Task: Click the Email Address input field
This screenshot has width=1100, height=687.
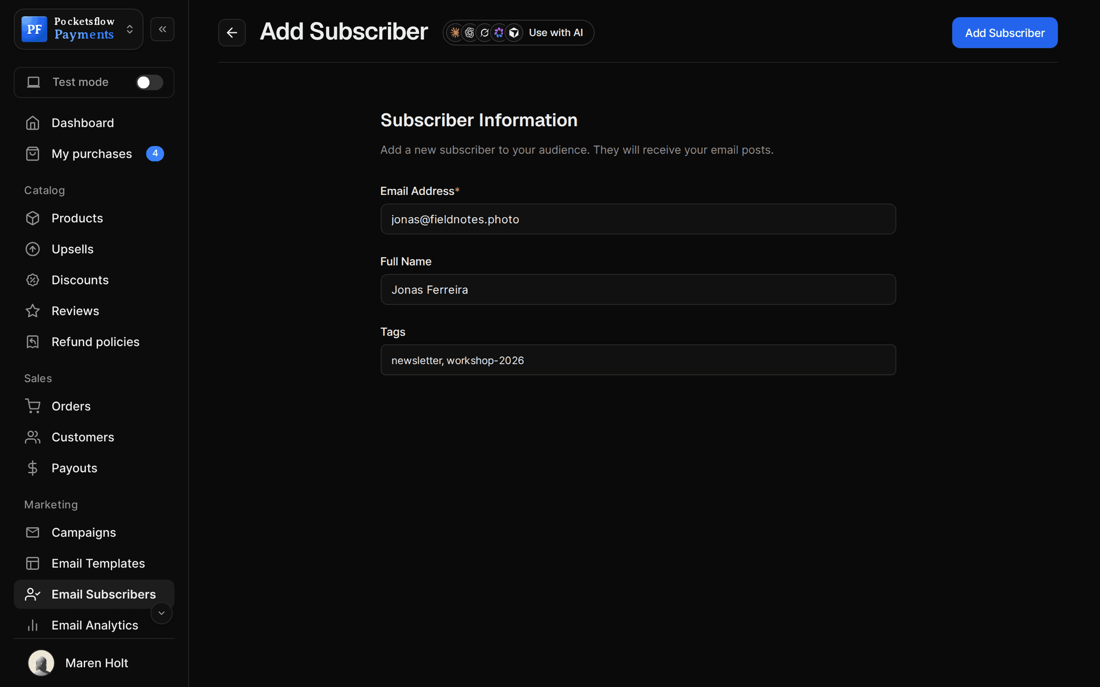Action: pos(638,219)
